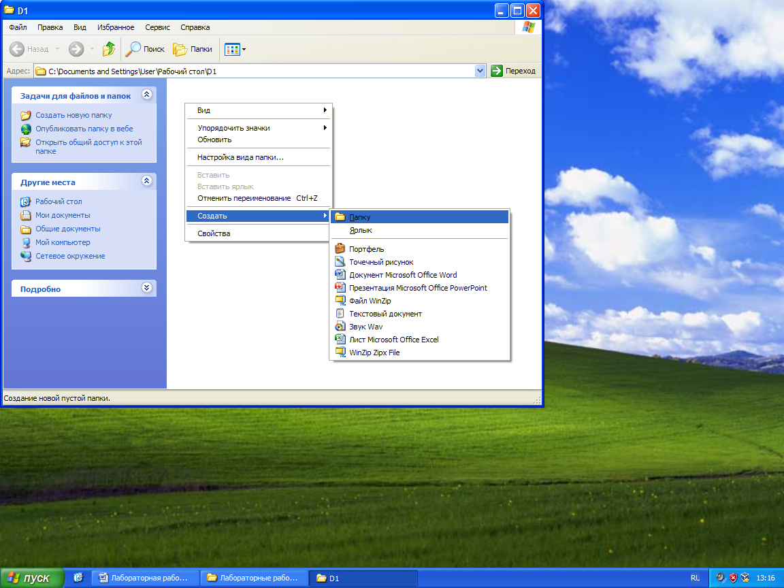
Task: Click the Файл WinZip icon
Action: pos(340,301)
